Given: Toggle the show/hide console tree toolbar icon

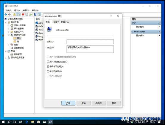Looking at the screenshot, I should pyautogui.click(x=18, y=14).
